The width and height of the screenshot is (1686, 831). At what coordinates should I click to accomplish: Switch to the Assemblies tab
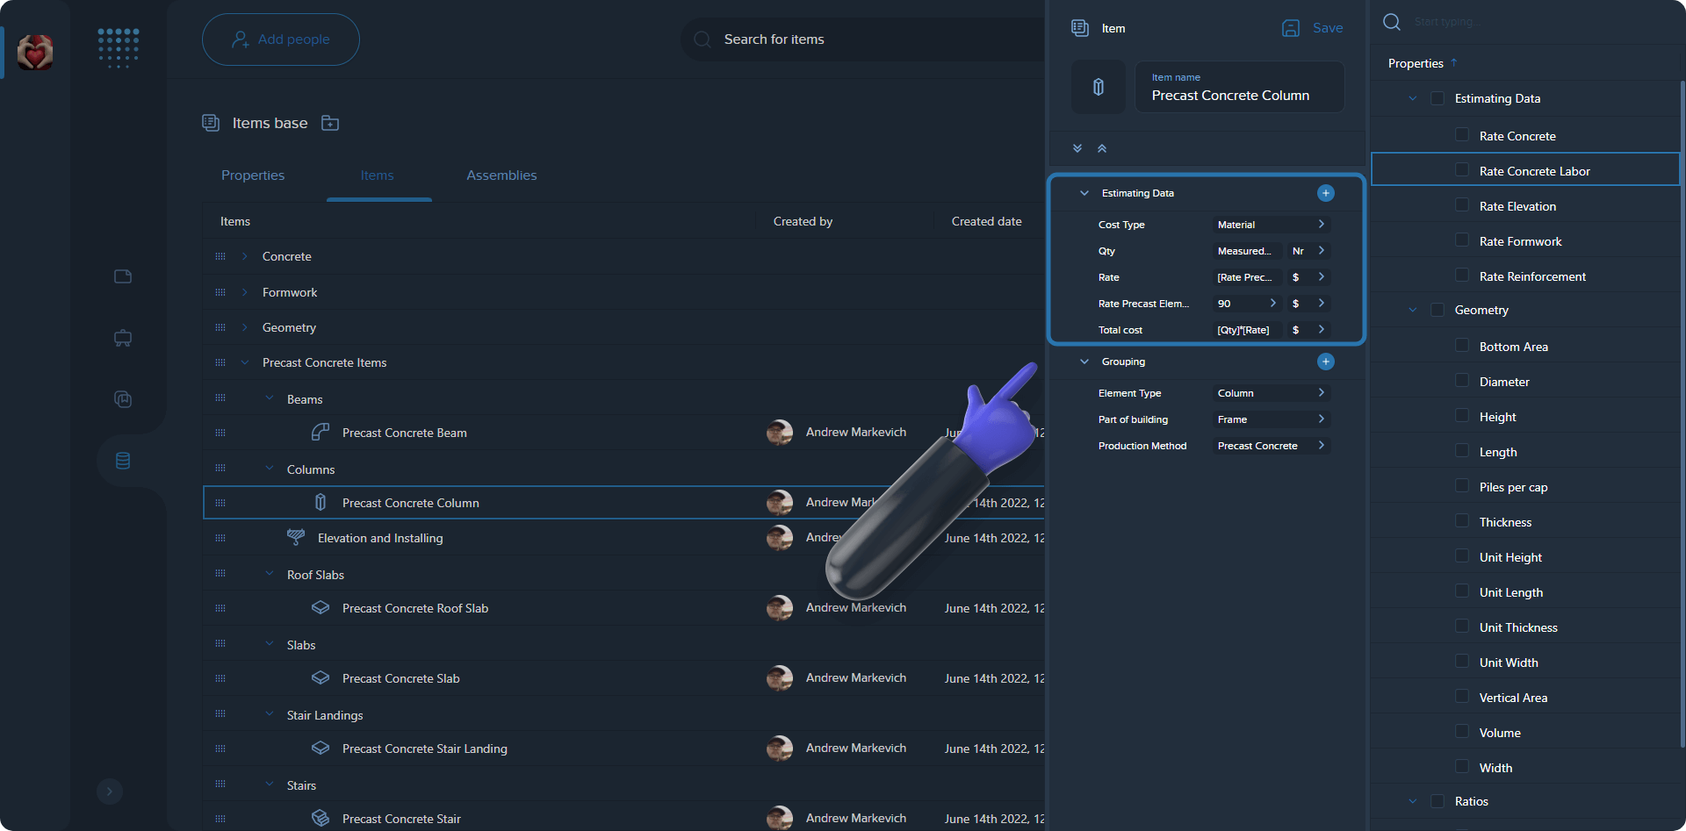[501, 176]
